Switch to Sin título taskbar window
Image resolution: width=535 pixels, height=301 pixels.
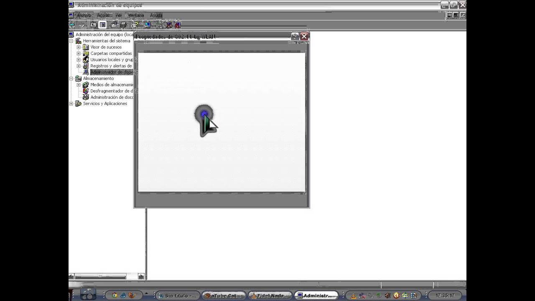[178, 295]
